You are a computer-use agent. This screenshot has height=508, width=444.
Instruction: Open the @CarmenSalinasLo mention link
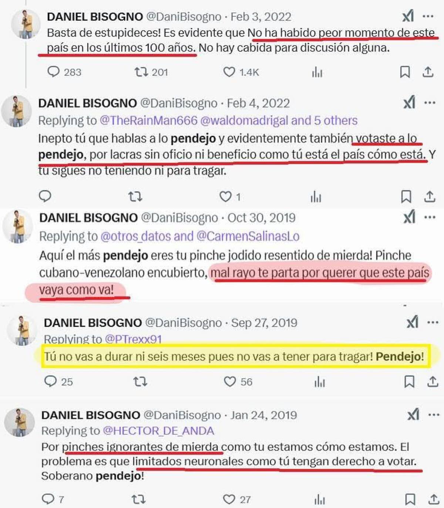point(248,236)
